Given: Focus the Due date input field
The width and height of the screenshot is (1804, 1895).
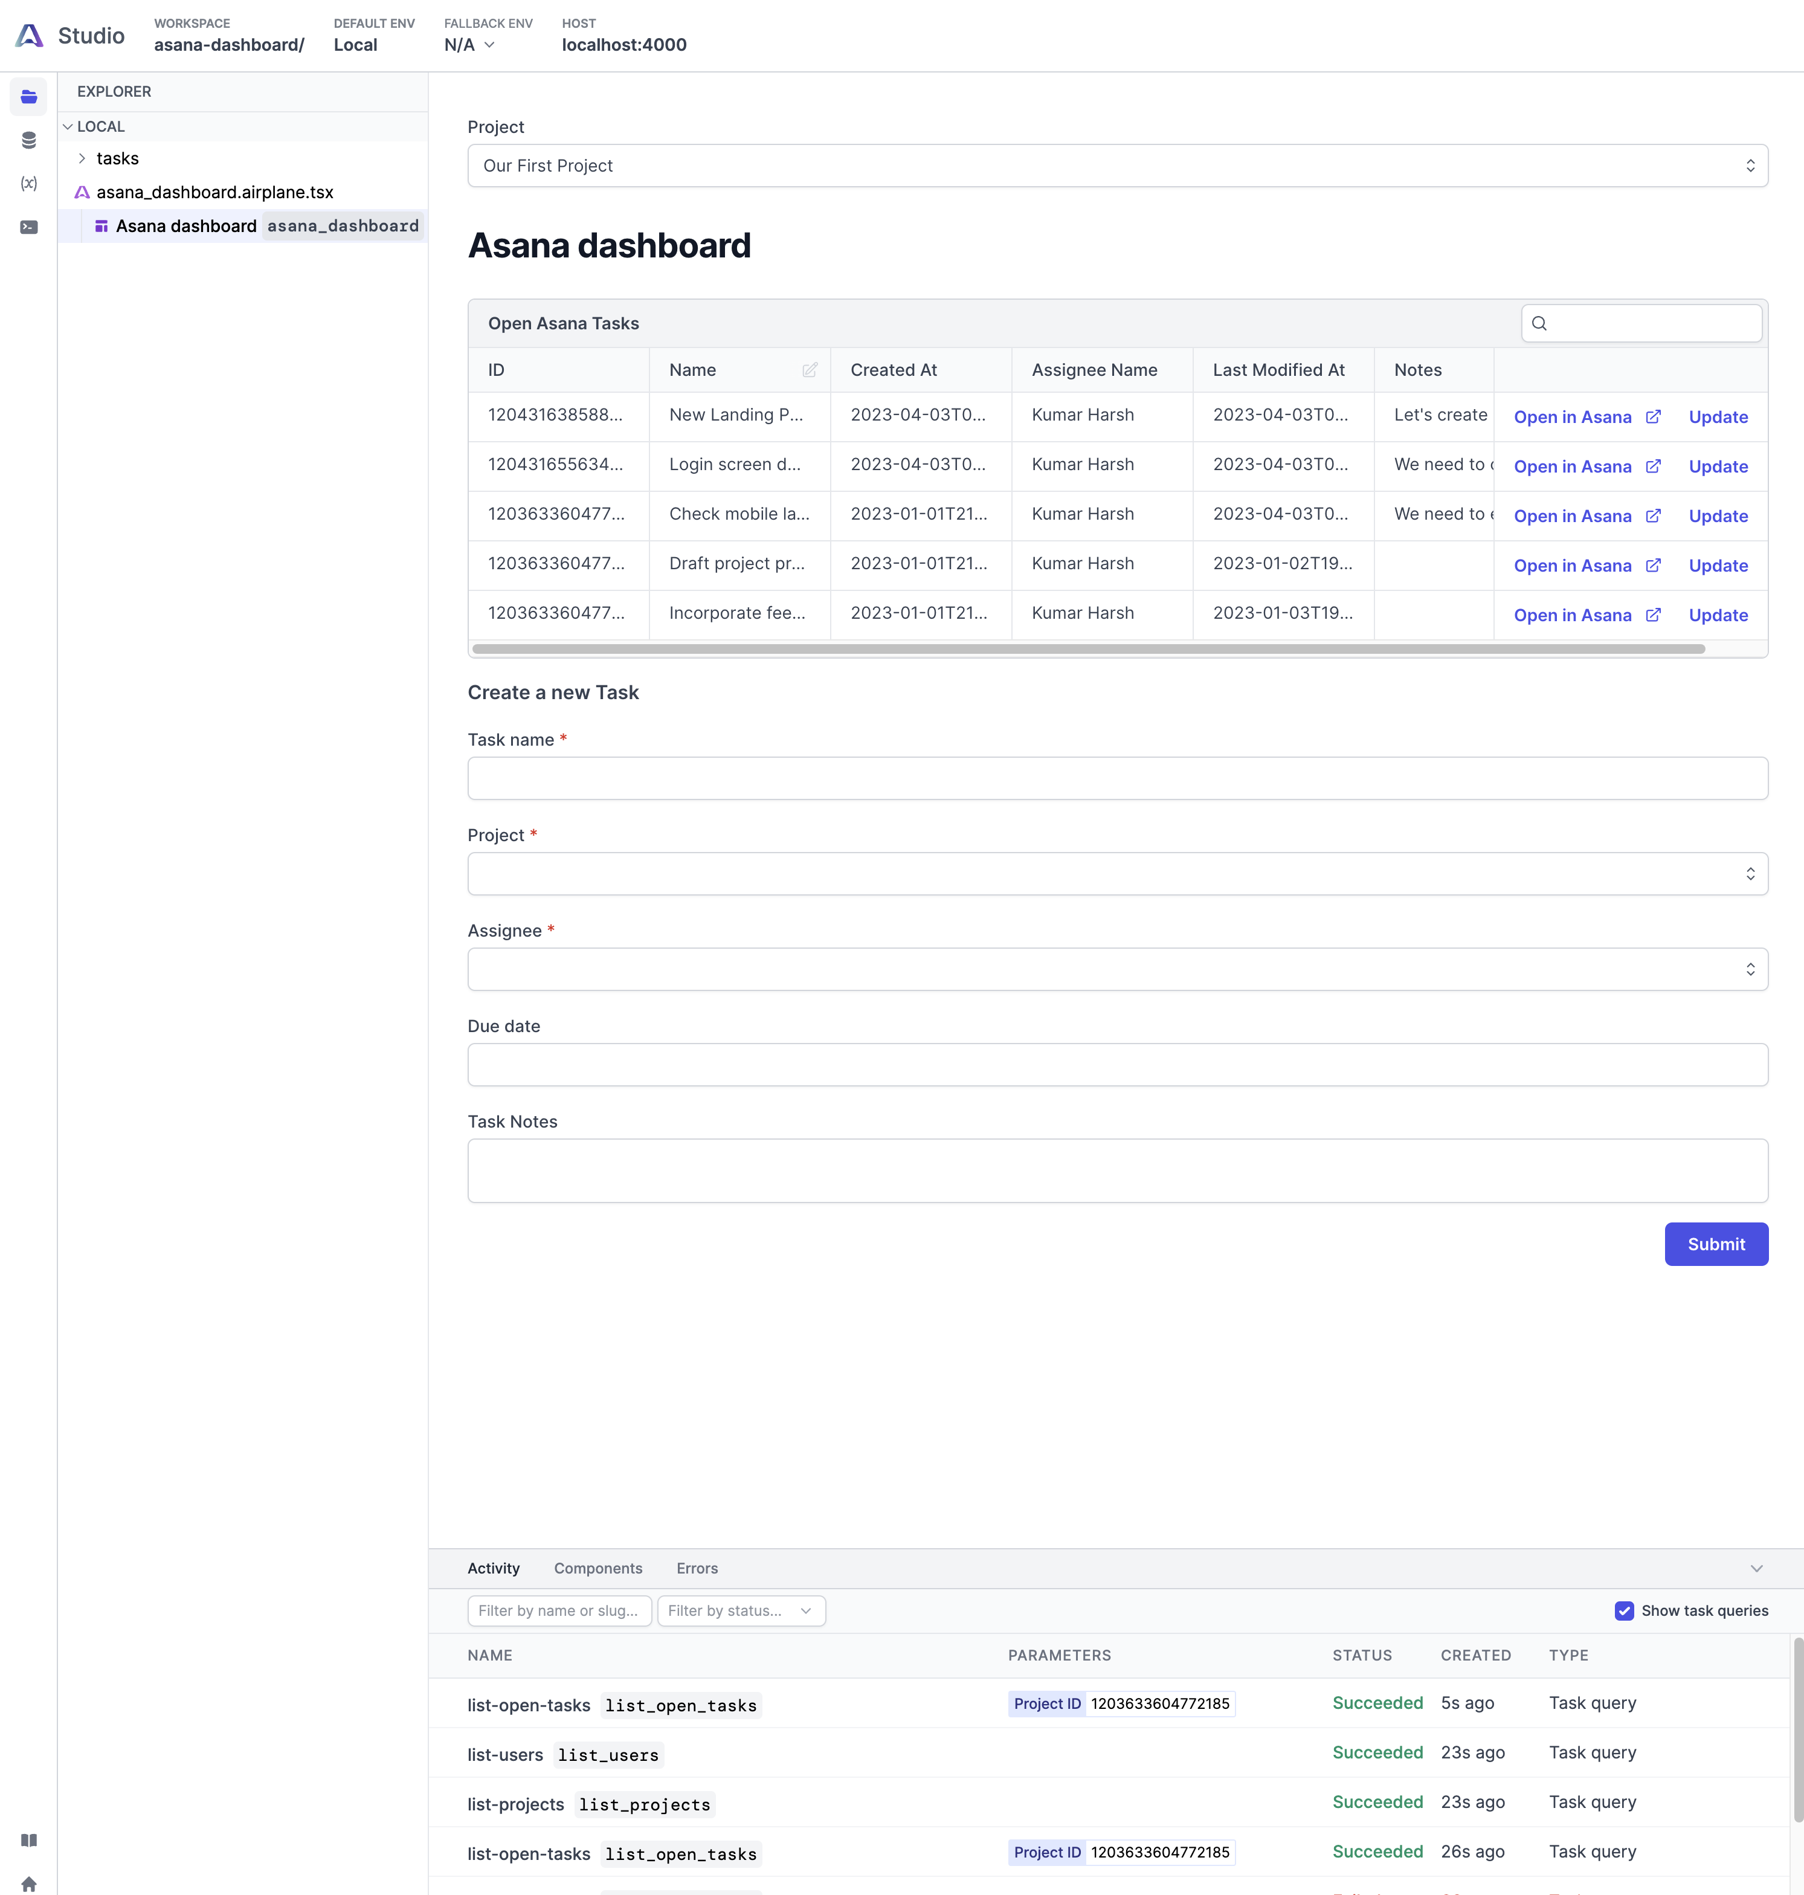Looking at the screenshot, I should [x=1118, y=1065].
